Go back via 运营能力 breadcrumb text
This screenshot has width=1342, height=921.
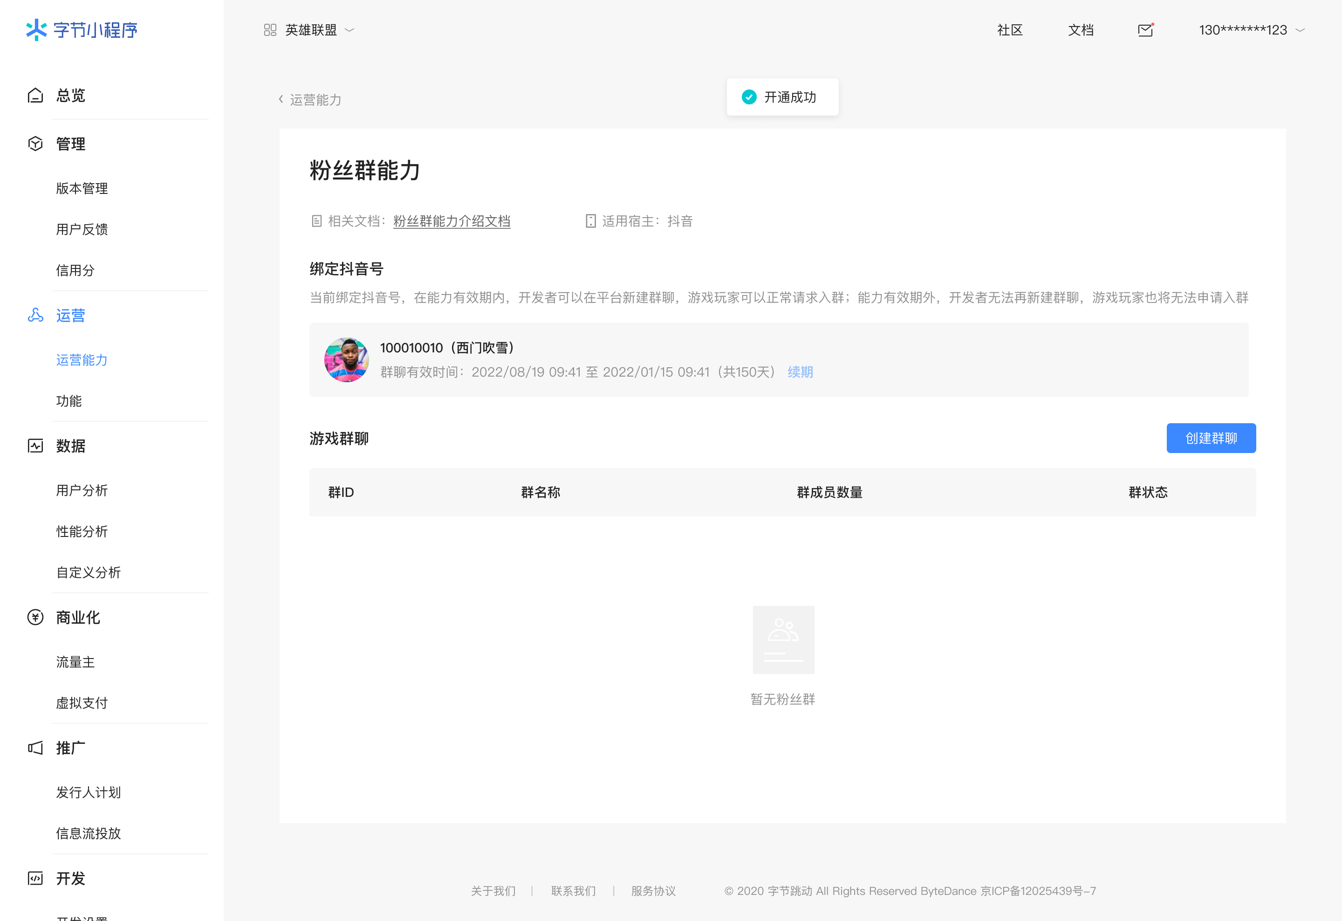315,99
